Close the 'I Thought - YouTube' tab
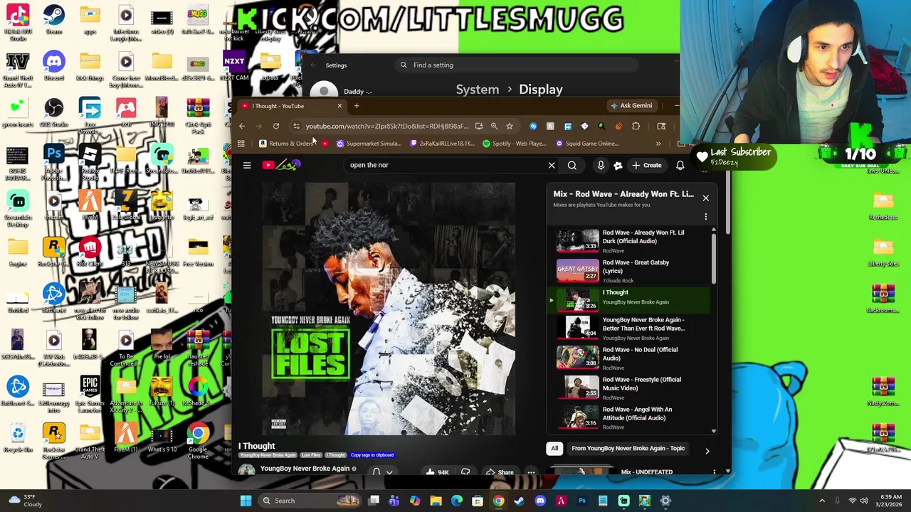Viewport: 911px width, 512px height. pos(339,106)
